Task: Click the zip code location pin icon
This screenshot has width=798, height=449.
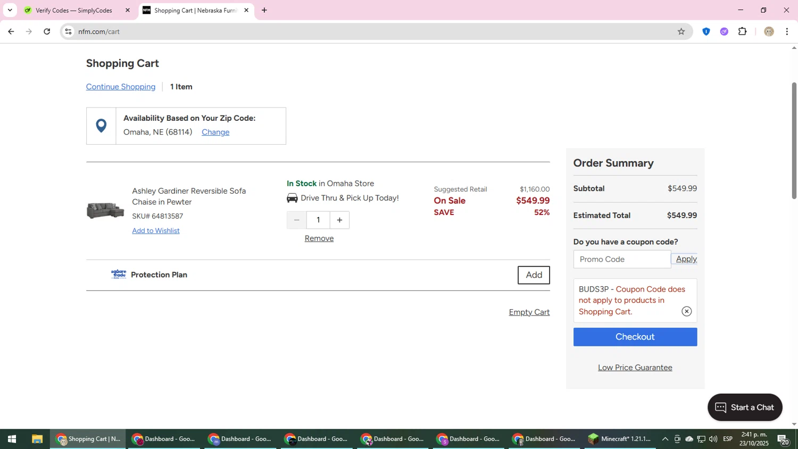Action: pos(101,126)
